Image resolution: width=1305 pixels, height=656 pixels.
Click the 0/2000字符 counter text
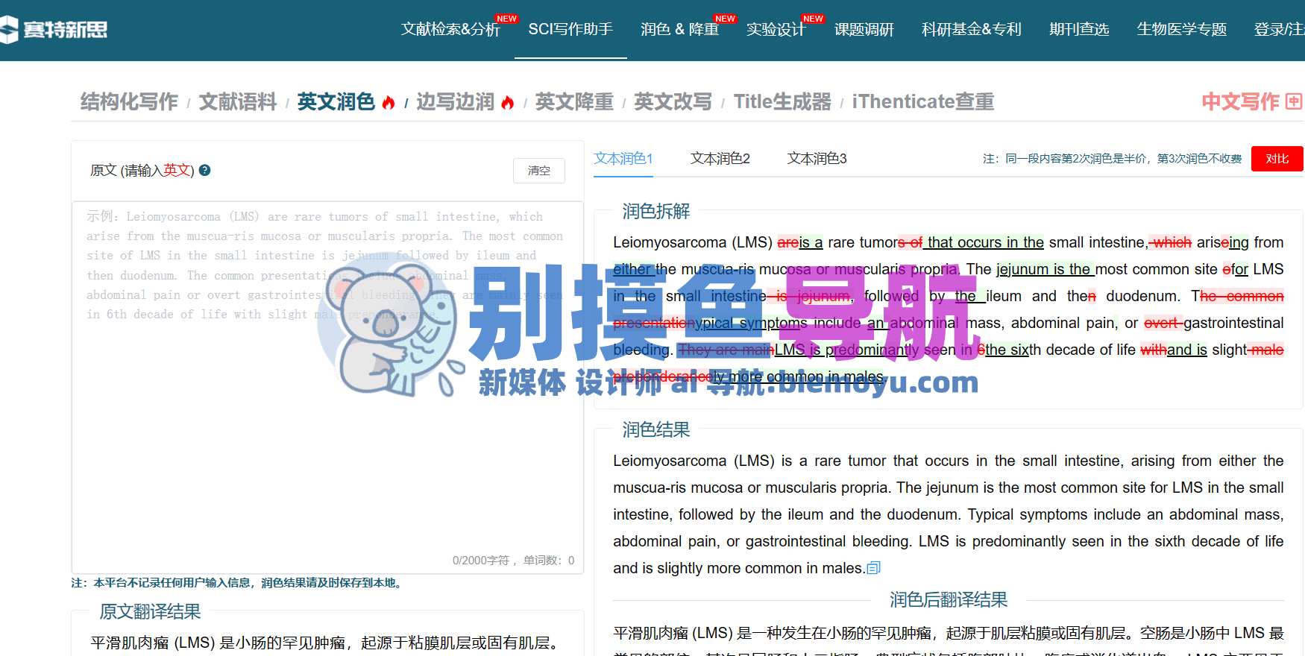(481, 561)
